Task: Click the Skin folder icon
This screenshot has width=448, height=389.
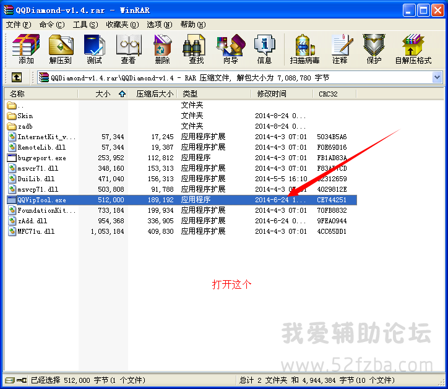Action: [x=11, y=116]
